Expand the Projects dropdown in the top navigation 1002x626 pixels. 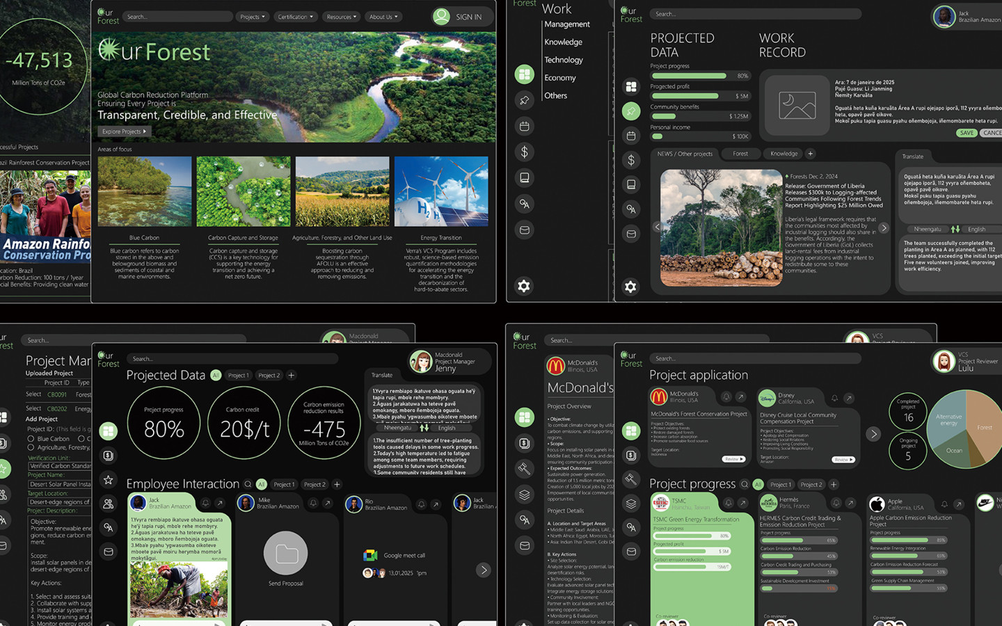coord(252,17)
